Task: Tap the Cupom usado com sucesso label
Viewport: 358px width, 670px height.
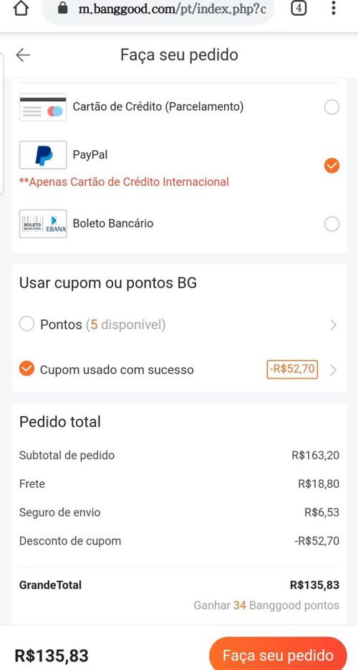Action: point(117,370)
